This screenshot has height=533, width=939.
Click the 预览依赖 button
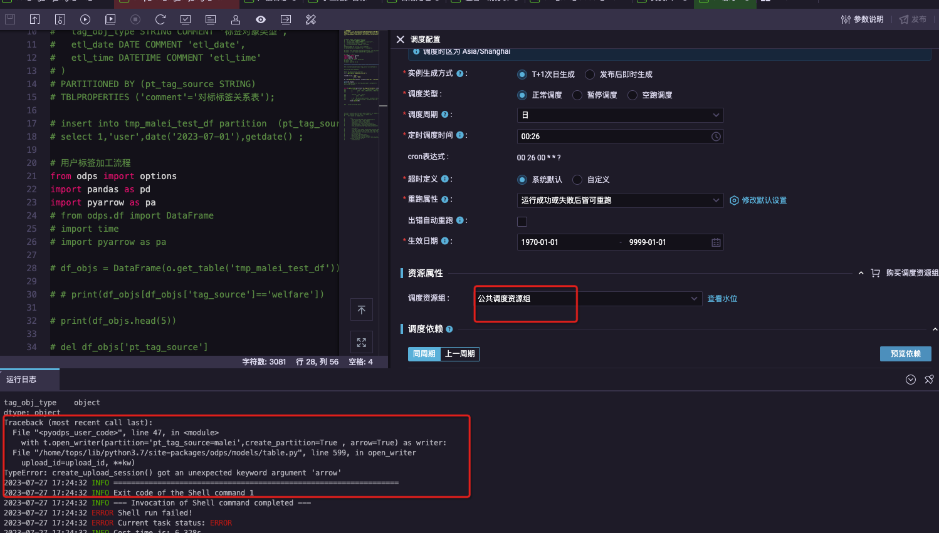906,354
